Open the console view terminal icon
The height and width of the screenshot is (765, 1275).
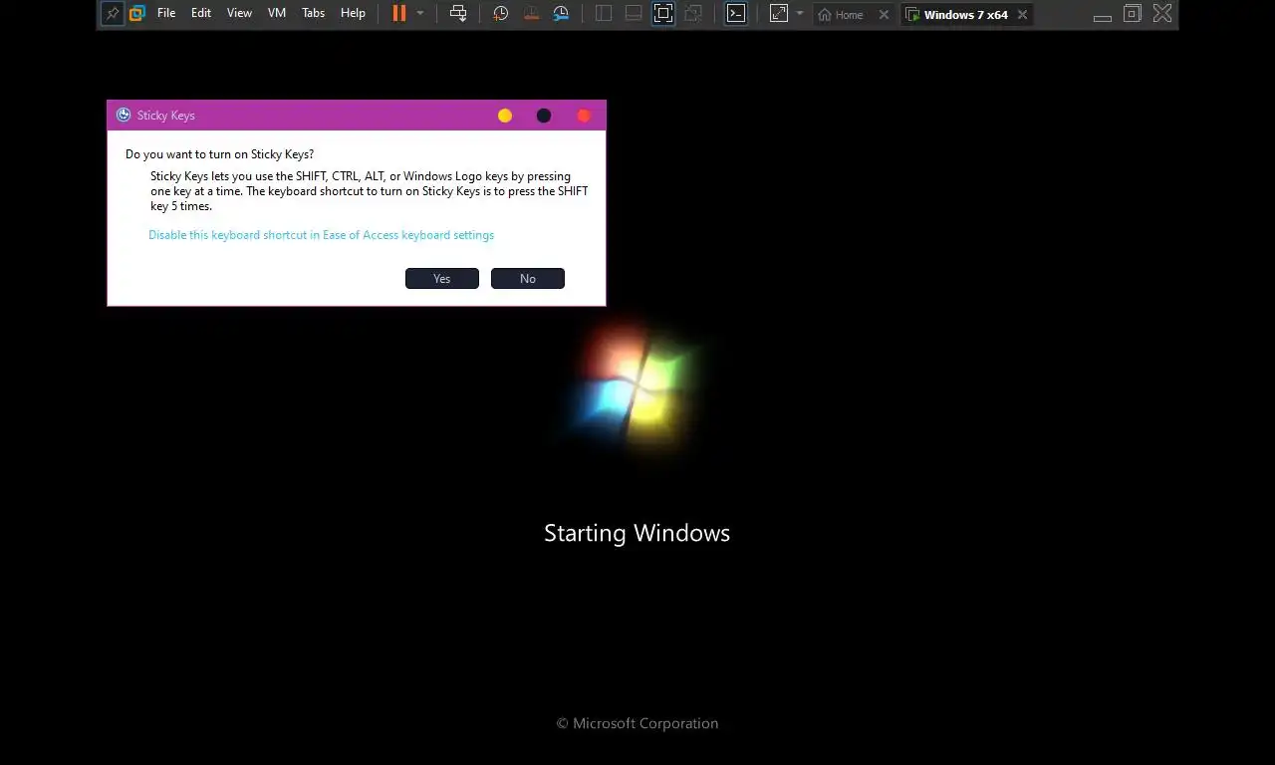(736, 14)
